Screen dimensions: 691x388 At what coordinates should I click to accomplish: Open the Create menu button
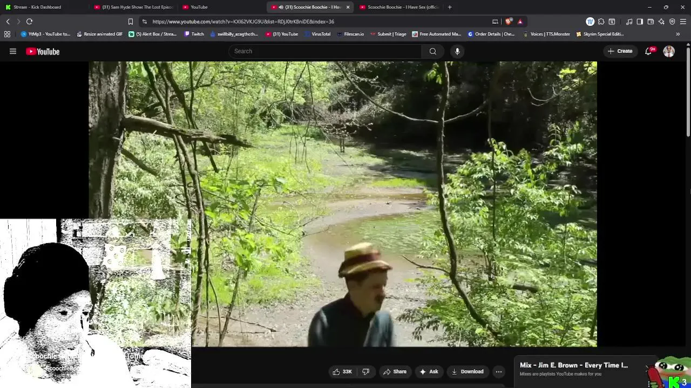point(620,51)
